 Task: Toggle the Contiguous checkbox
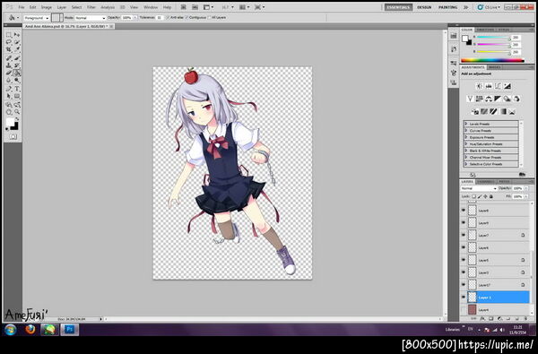(187, 18)
